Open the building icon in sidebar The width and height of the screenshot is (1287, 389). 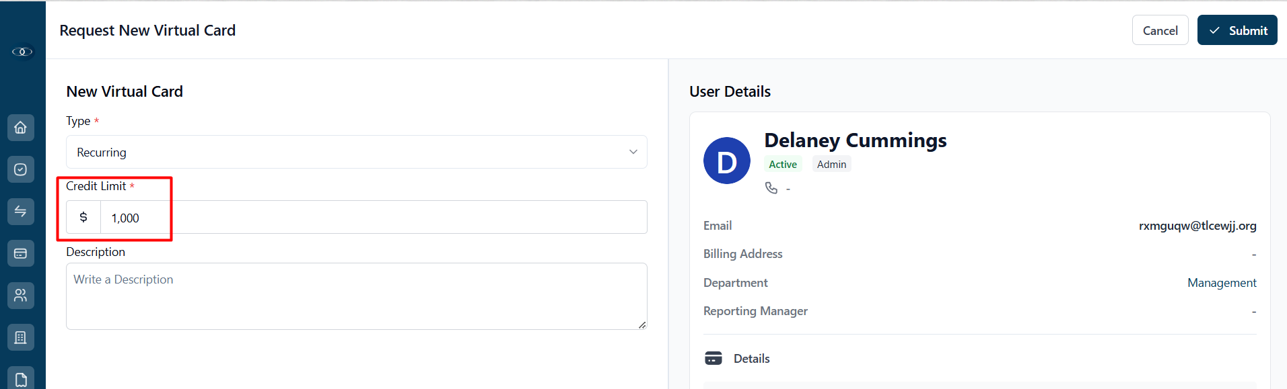coord(21,337)
